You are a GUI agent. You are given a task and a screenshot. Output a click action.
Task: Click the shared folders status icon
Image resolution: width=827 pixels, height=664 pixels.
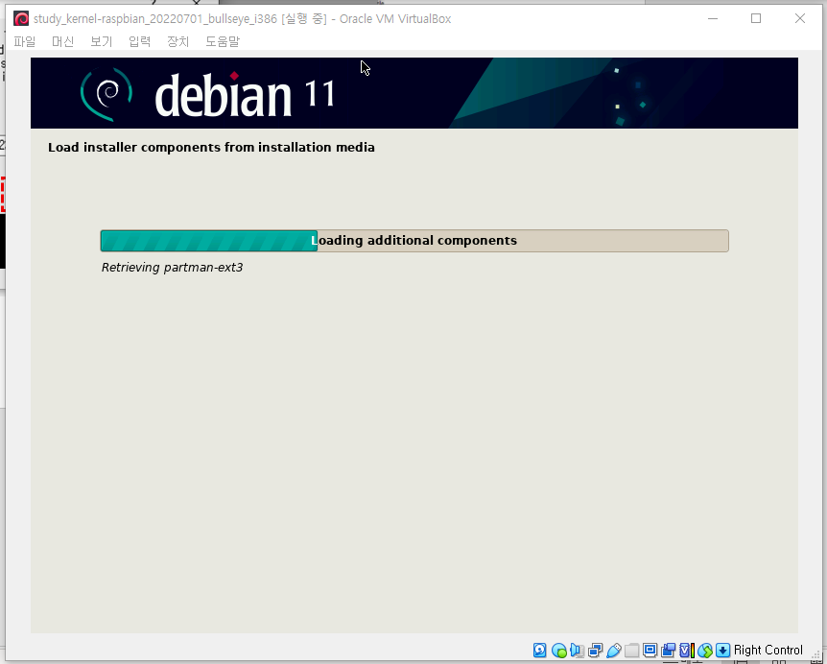(632, 650)
